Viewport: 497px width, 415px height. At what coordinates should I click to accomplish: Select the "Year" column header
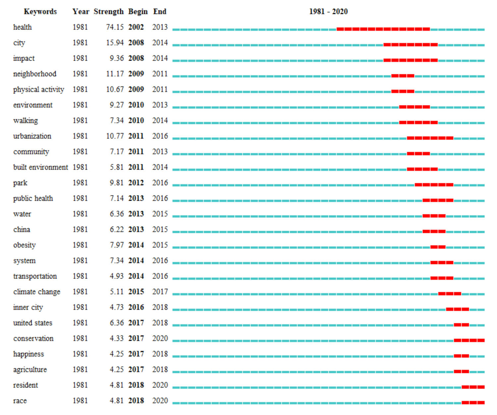click(81, 12)
